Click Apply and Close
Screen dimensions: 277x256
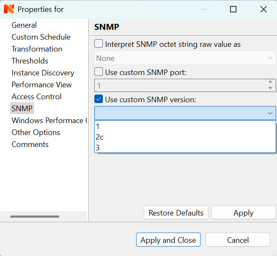coord(168,240)
